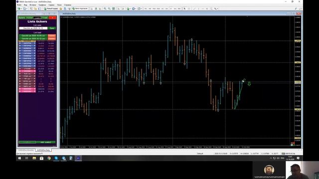This screenshot has width=319, height=179.
Task: Delete the first saved list entry
Action: (52, 35)
